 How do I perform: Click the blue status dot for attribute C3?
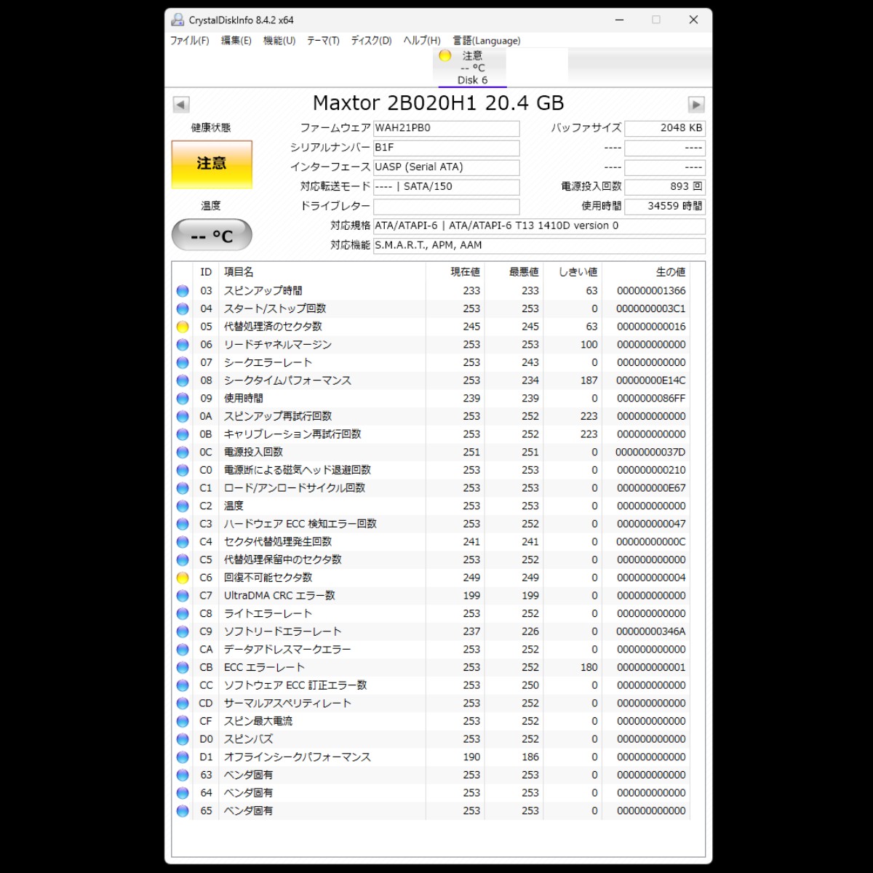[183, 524]
